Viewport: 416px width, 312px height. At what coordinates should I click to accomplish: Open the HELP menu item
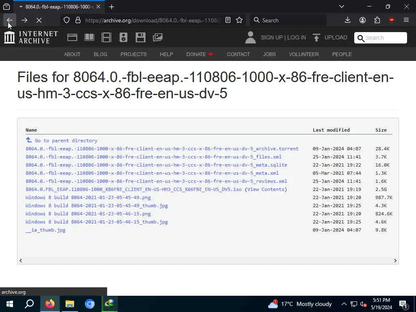pos(166,54)
